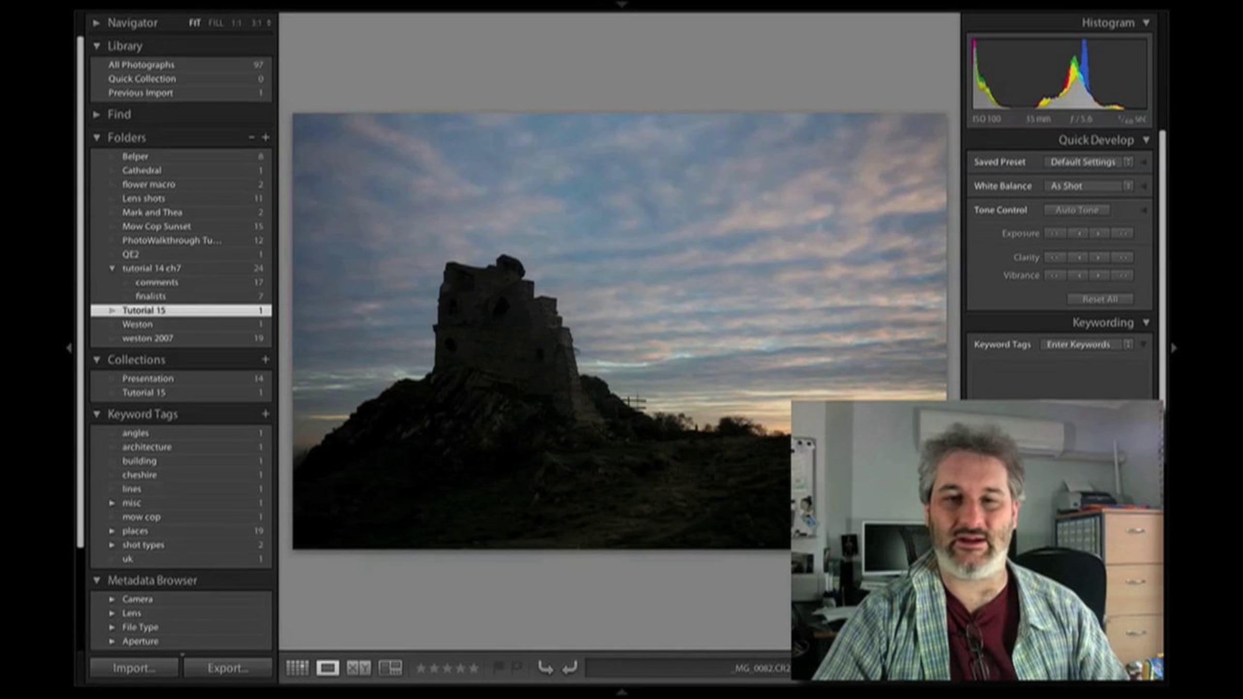This screenshot has width=1243, height=699.
Task: Add new collection with plus icon
Action: pos(265,359)
